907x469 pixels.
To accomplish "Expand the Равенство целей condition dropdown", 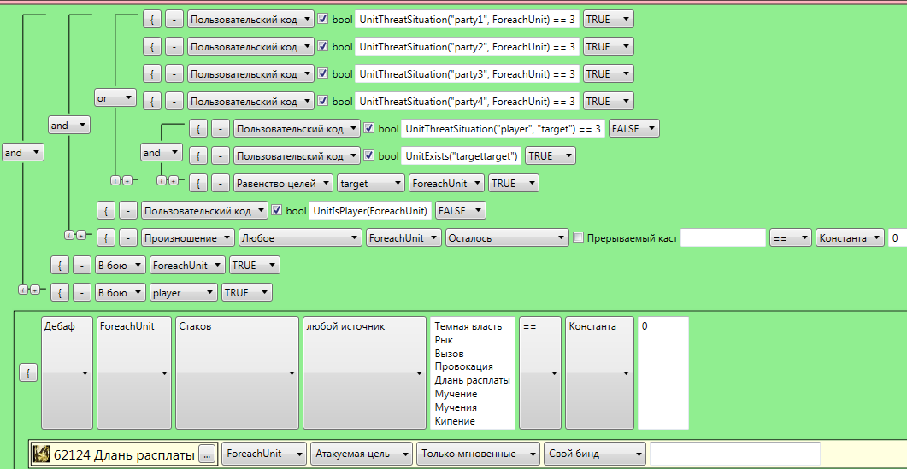I will 283,184.
